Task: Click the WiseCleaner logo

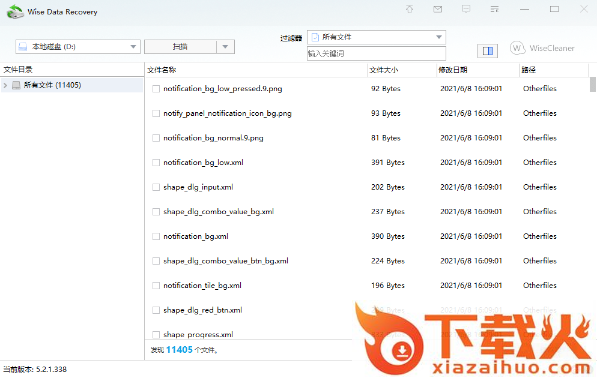Action: click(x=542, y=48)
